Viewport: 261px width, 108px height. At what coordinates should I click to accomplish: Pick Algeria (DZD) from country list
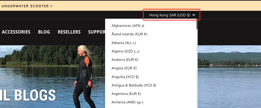pos(125,51)
